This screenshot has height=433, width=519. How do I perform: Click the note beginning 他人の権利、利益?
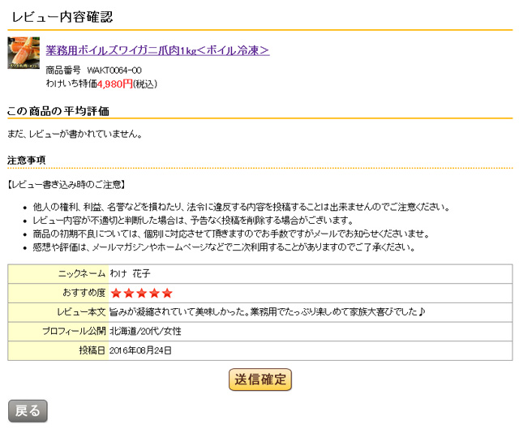242,208
